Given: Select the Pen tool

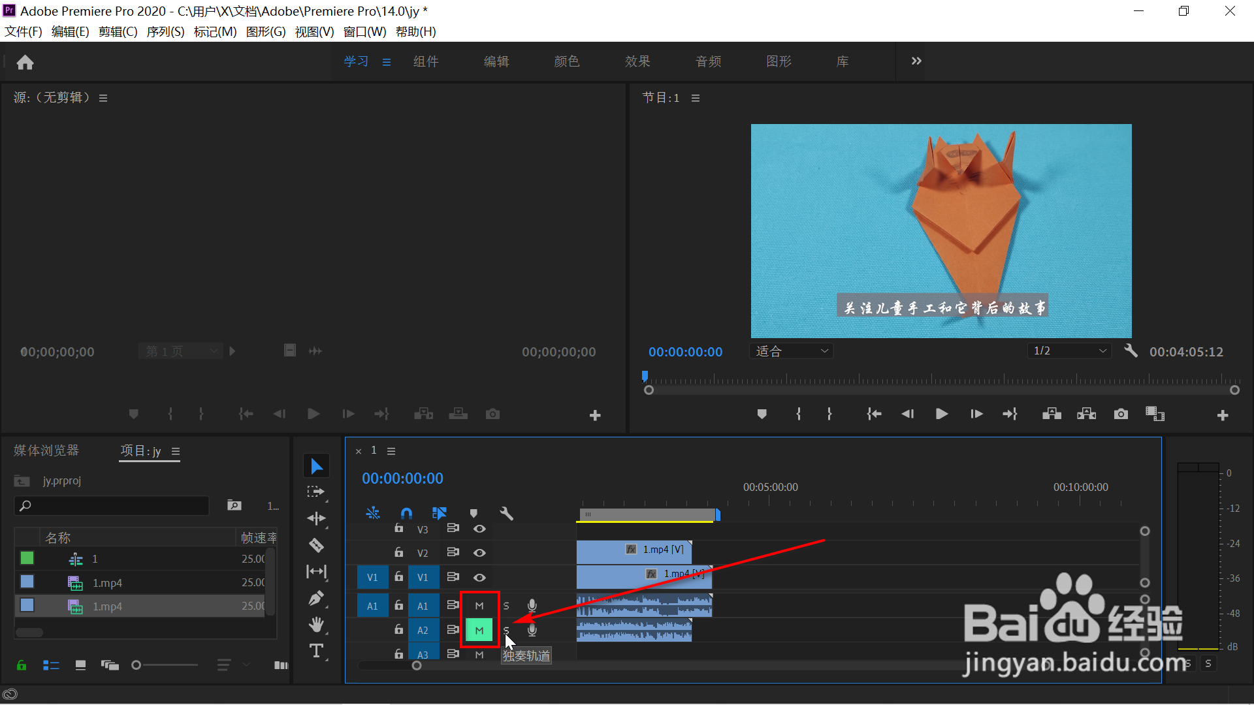Looking at the screenshot, I should click(317, 598).
